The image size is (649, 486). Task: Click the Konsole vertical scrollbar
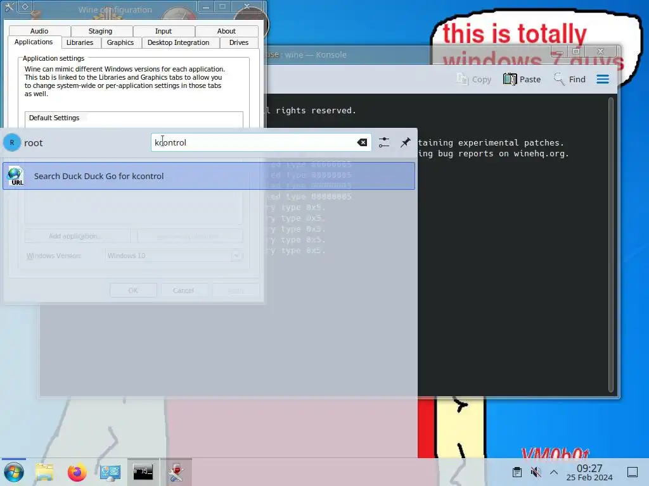click(x=611, y=245)
